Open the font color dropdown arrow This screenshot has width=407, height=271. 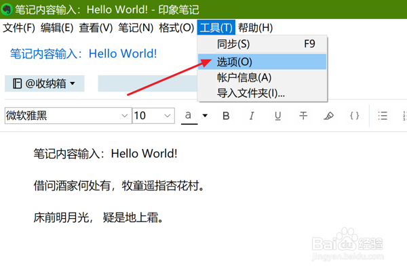click(205, 115)
